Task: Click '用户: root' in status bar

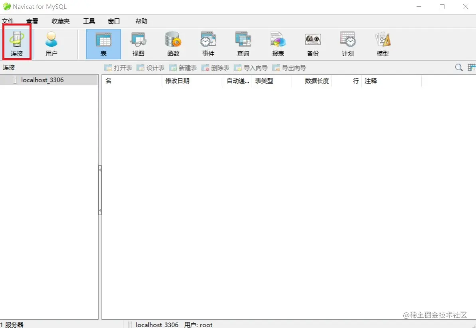Action: (198, 325)
